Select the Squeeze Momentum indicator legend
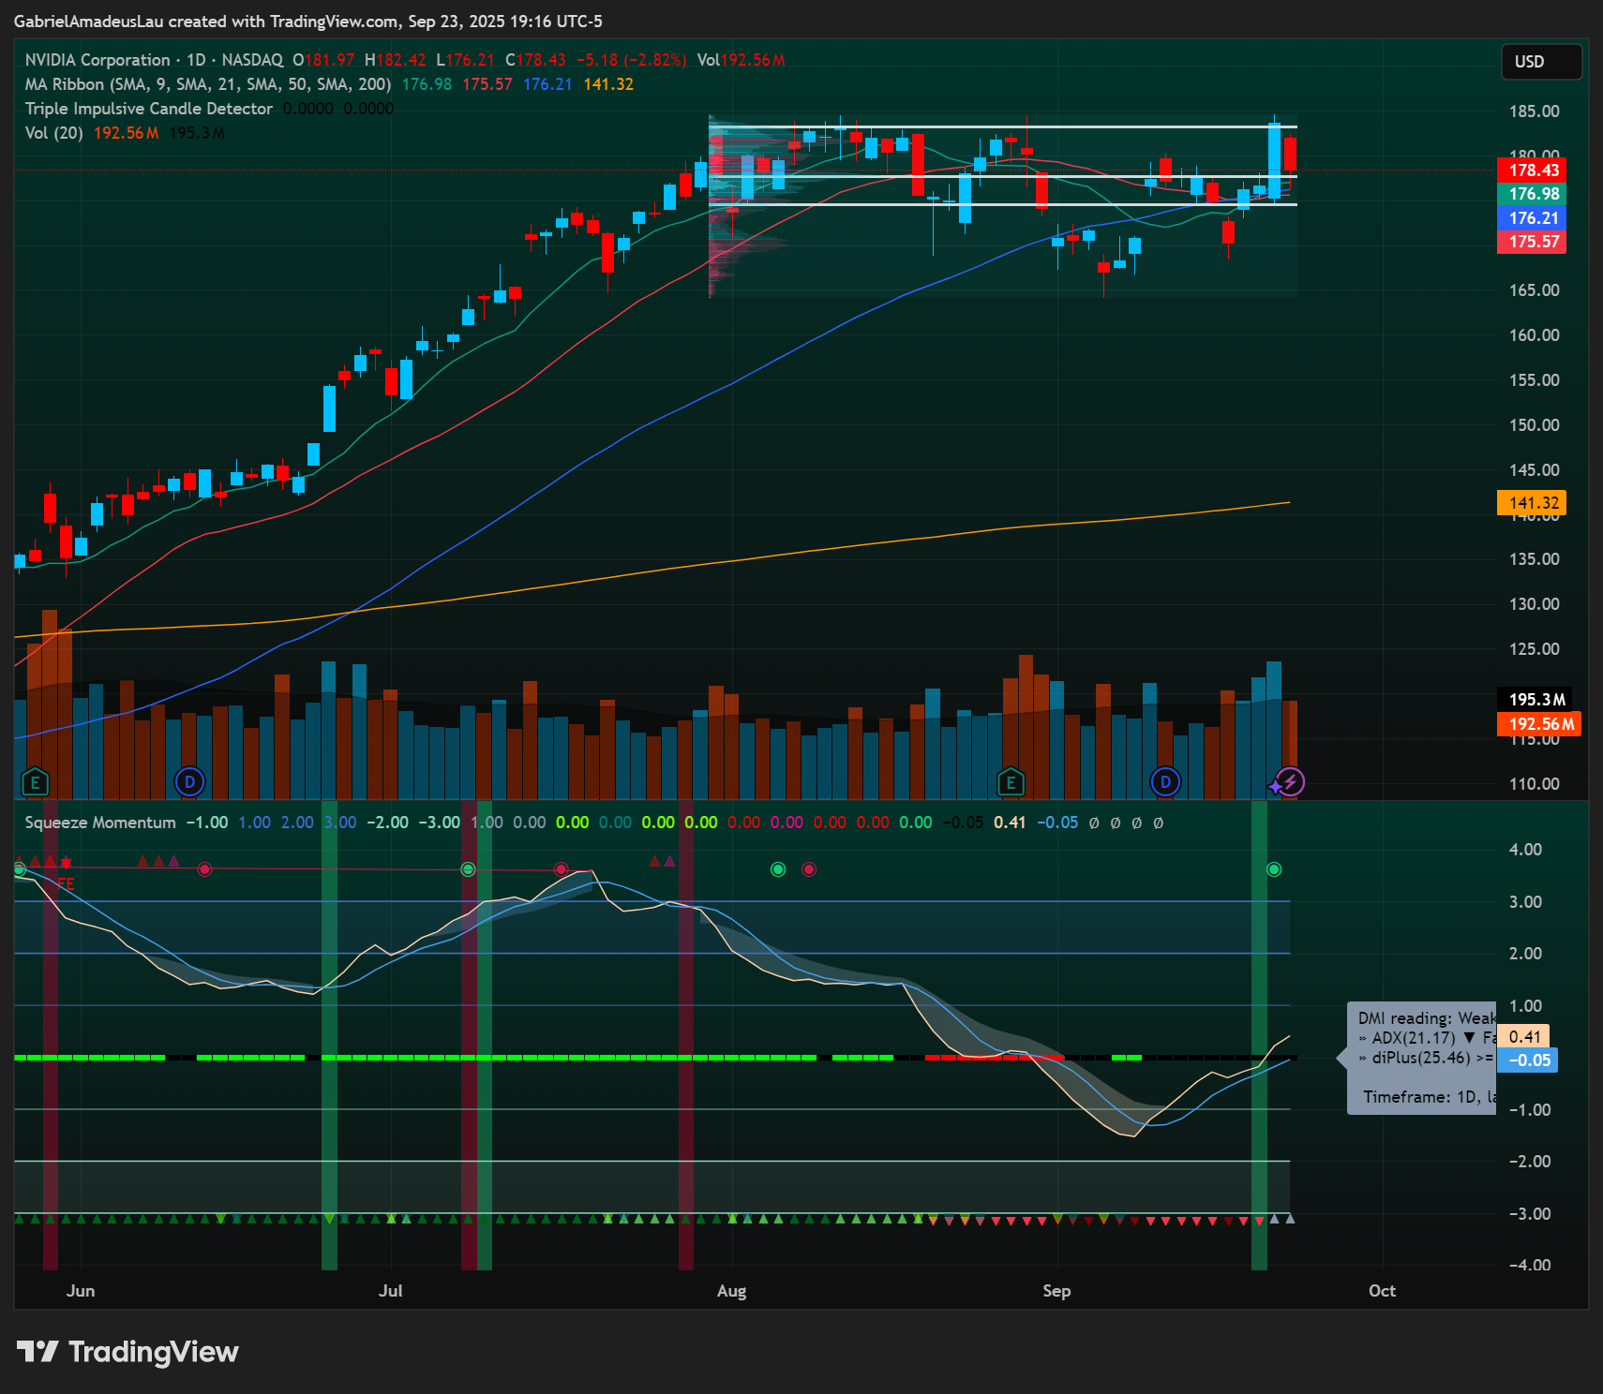 coord(100,823)
